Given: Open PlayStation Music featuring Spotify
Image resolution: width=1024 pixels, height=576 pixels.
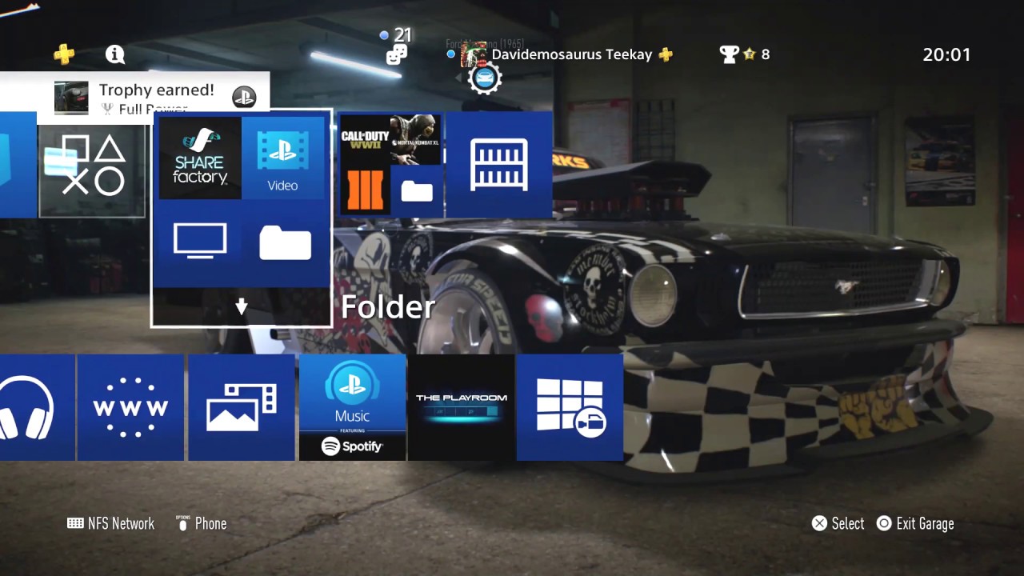Looking at the screenshot, I should [353, 407].
